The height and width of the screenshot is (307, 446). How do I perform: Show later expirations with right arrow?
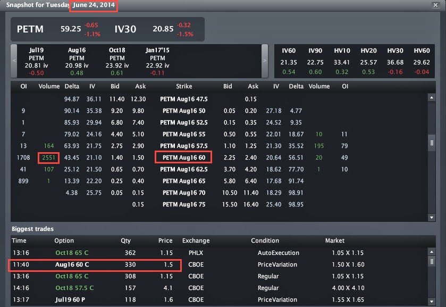tap(265, 61)
